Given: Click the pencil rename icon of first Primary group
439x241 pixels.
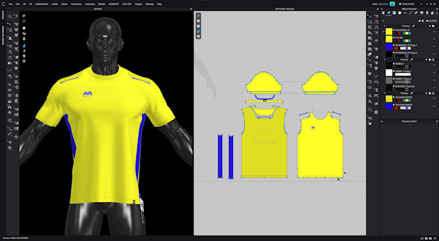Looking at the screenshot, I should coord(414,26).
